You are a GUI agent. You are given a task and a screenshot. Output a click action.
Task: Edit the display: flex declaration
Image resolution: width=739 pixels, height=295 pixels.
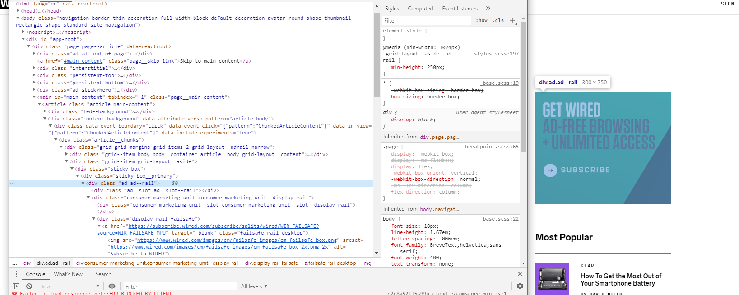tap(411, 166)
